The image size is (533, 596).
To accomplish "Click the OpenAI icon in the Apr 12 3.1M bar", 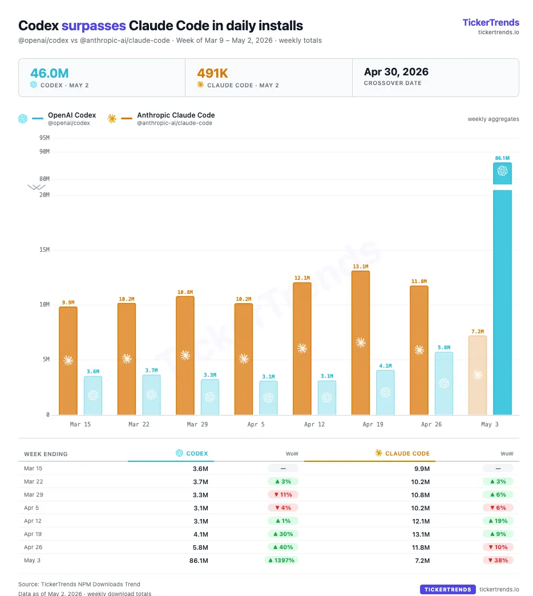I will tap(327, 397).
